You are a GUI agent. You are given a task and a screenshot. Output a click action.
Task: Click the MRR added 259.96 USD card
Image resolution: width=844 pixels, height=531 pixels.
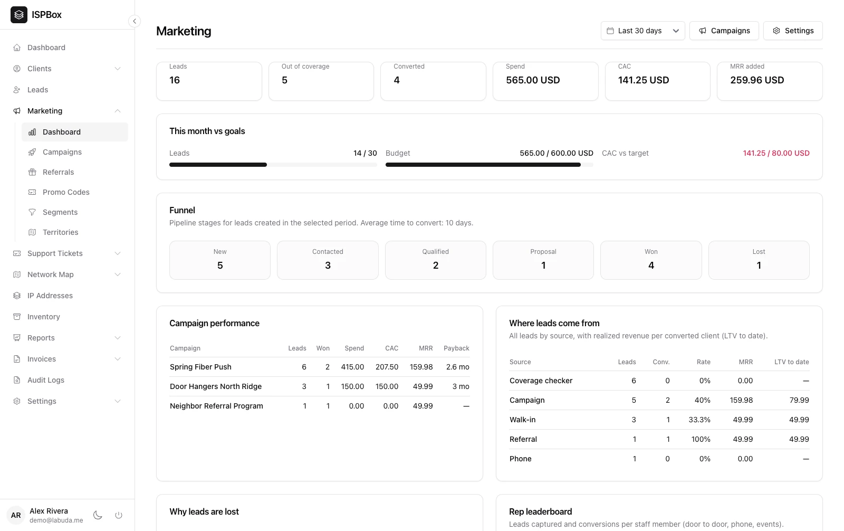pyautogui.click(x=770, y=81)
